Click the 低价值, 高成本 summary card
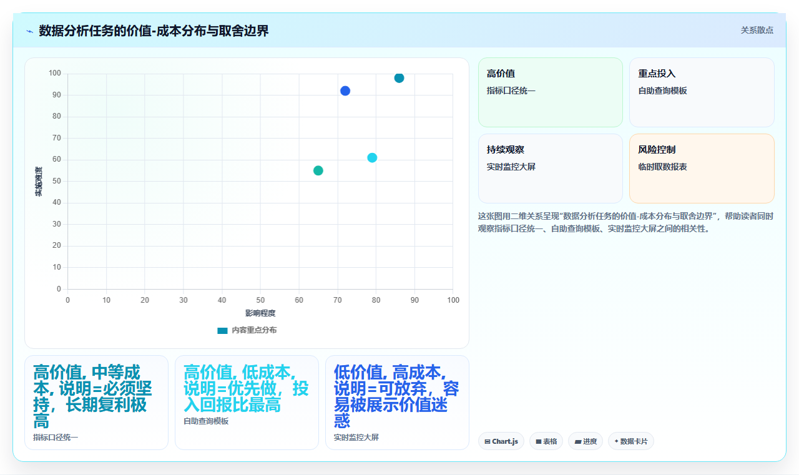The width and height of the screenshot is (799, 475). [397, 403]
